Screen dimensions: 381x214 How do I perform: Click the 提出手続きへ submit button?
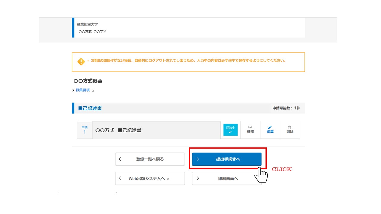coord(227,159)
